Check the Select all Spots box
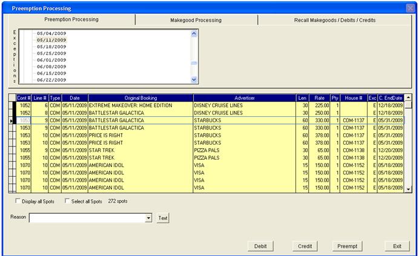This screenshot has width=419, height=256. click(x=67, y=201)
